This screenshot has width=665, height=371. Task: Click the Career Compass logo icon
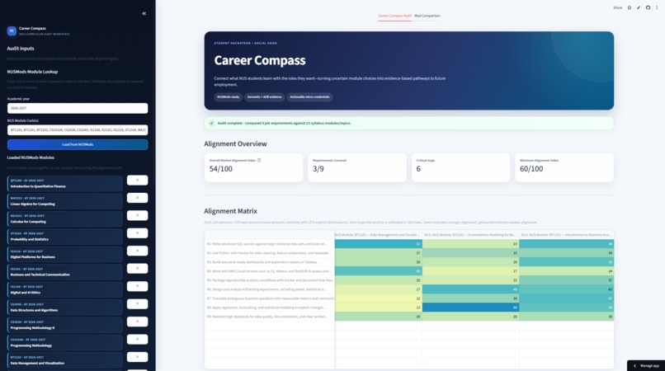coord(12,31)
